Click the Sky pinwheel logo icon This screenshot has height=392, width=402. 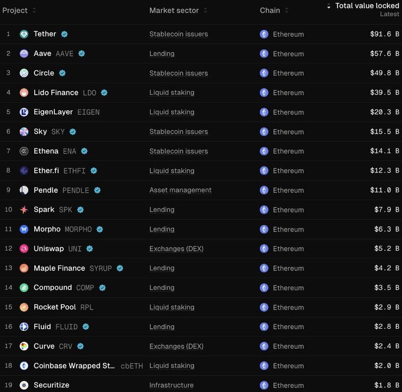(24, 131)
